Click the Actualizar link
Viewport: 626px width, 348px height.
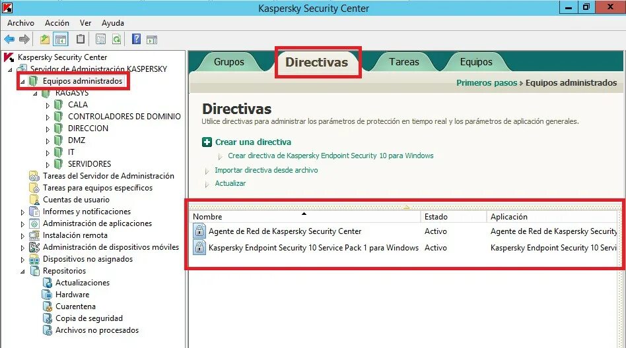[x=230, y=183]
